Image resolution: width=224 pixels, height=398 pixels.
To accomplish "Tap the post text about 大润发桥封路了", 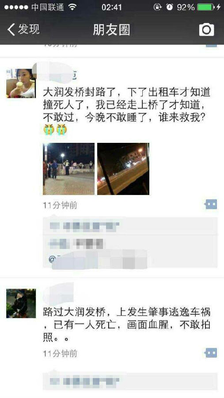I will [126, 104].
